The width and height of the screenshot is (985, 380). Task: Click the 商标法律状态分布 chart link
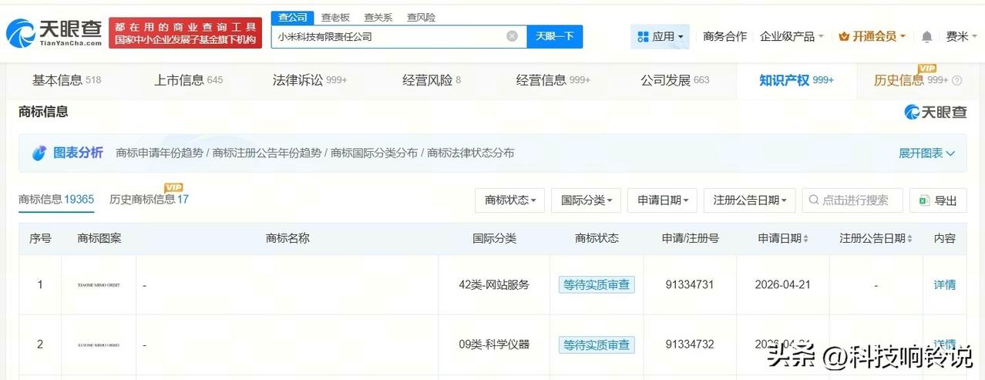click(470, 153)
